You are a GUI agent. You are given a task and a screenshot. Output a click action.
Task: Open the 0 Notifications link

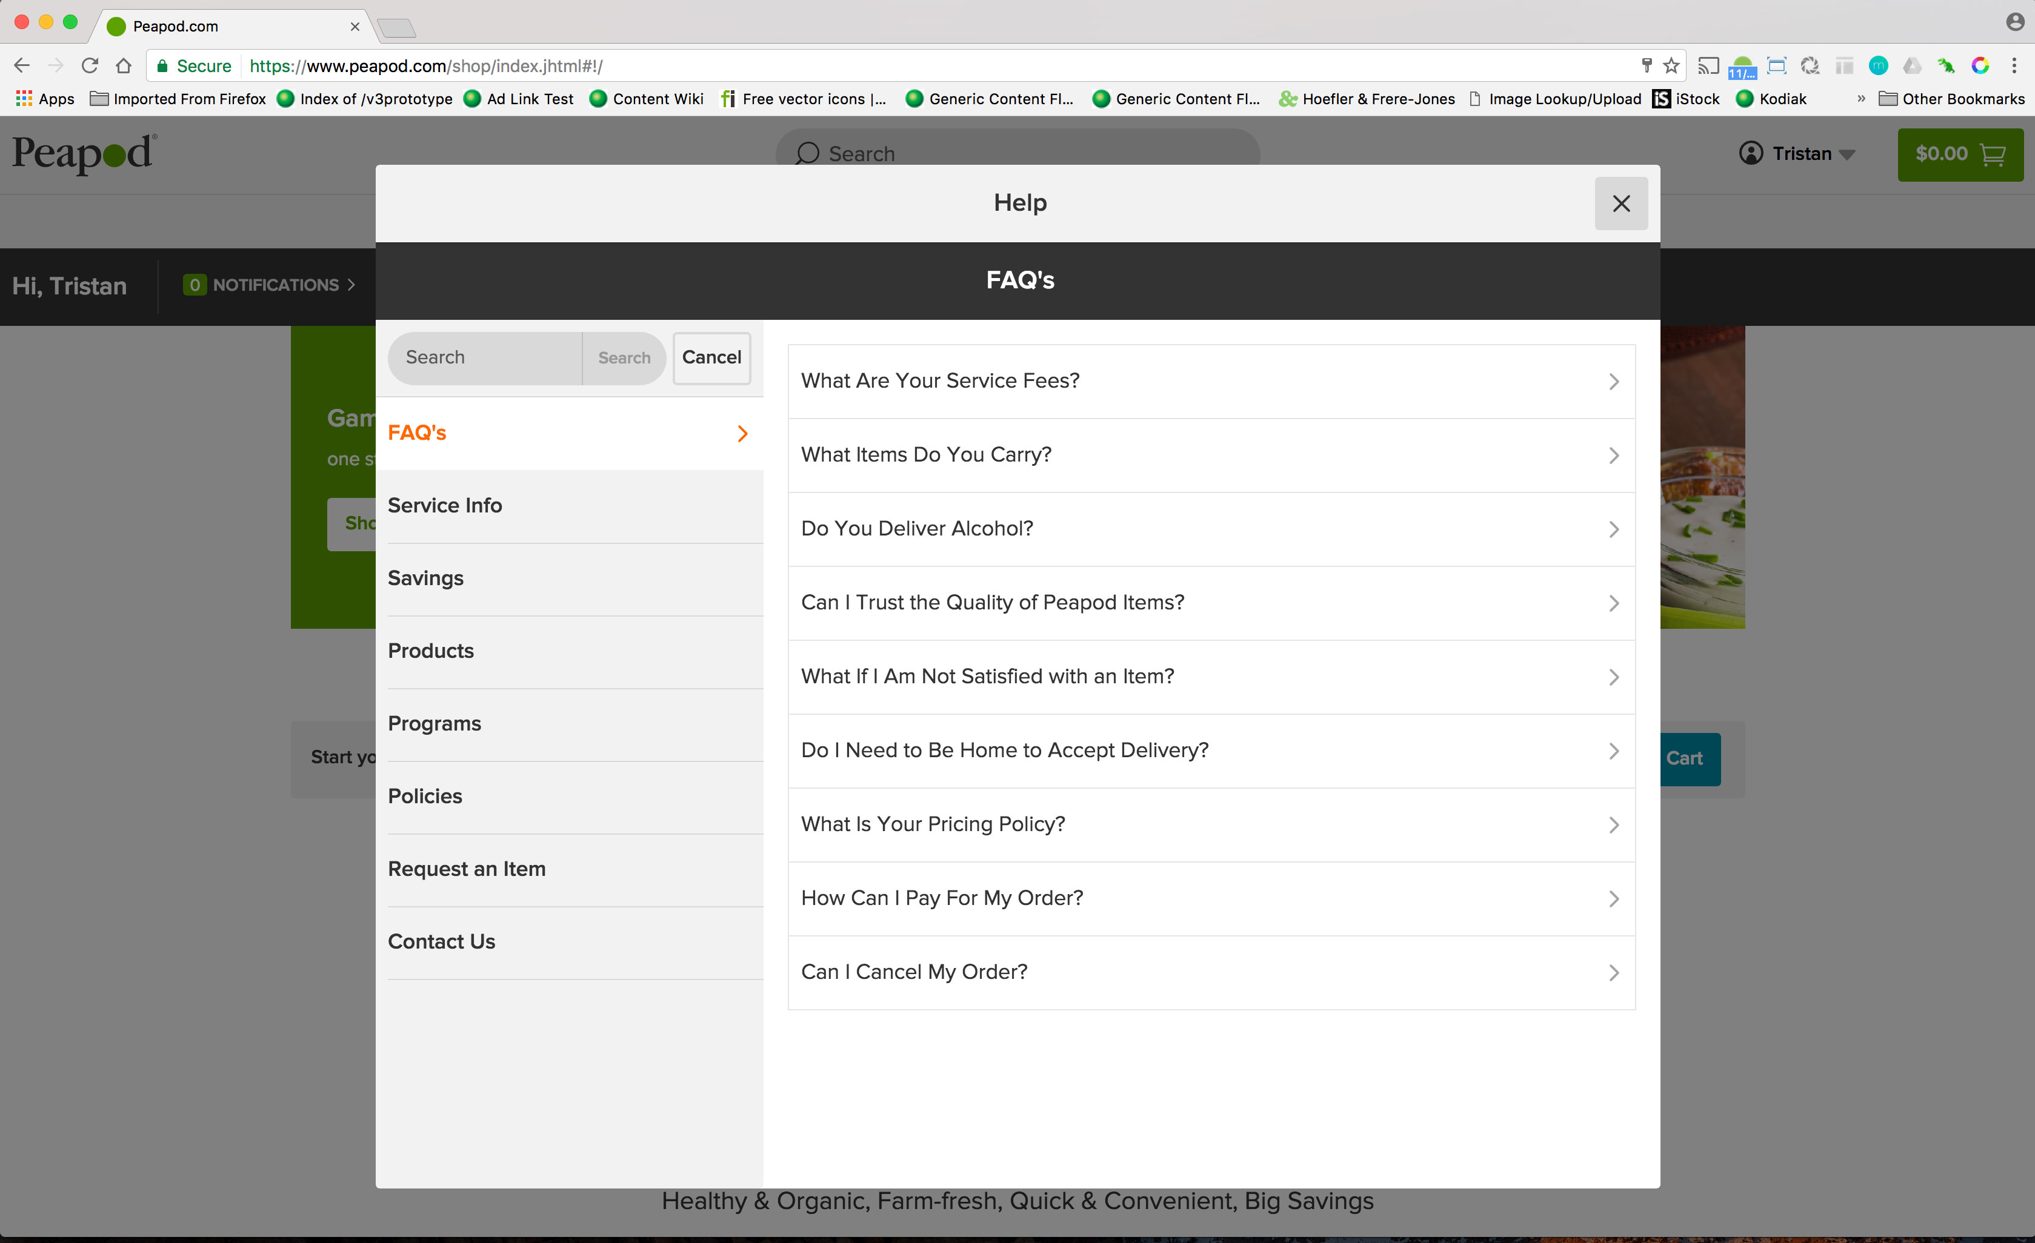point(269,285)
